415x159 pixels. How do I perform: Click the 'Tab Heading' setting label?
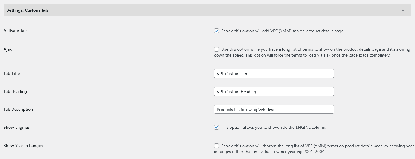pos(15,91)
